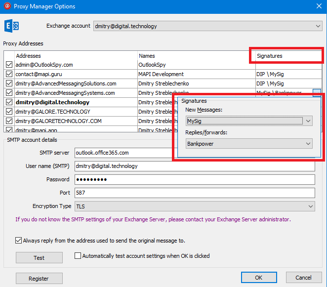Click the MAPI Development name cell

(x=161, y=74)
